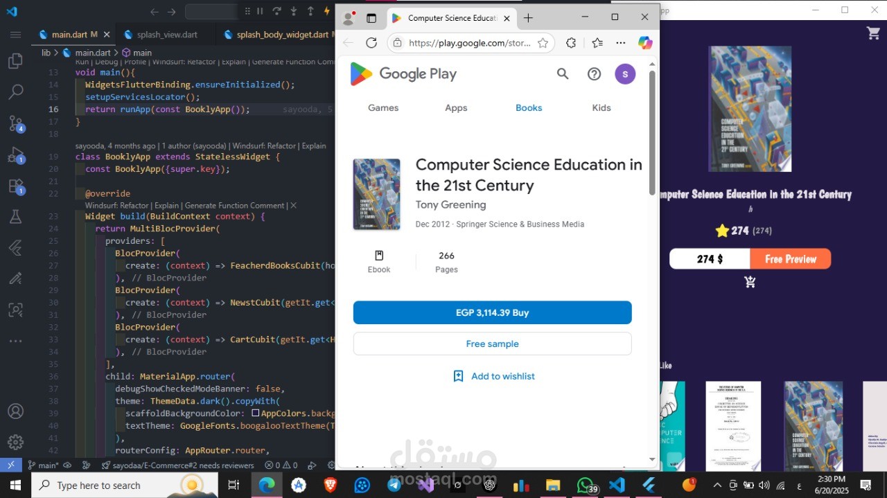This screenshot has width=887, height=498.
Task: Open the Accounts icon in VS Code
Action: (15, 411)
